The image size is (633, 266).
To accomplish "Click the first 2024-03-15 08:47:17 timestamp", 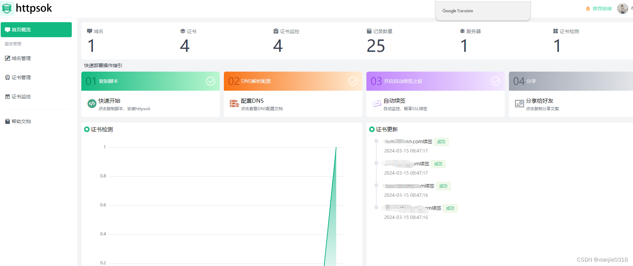I will (x=406, y=151).
